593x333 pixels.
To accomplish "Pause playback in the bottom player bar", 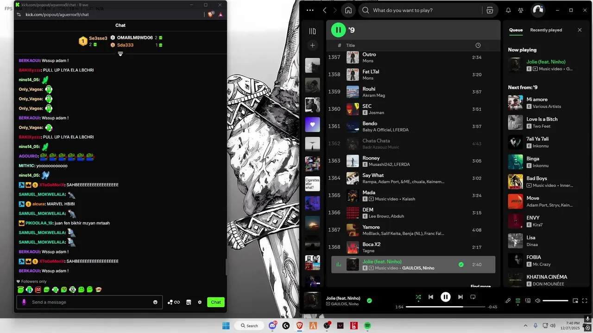I will click(445, 297).
